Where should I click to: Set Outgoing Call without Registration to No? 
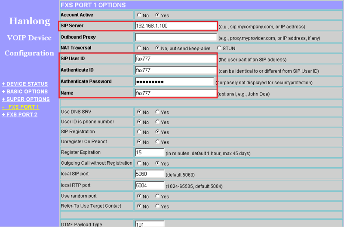tap(139, 163)
